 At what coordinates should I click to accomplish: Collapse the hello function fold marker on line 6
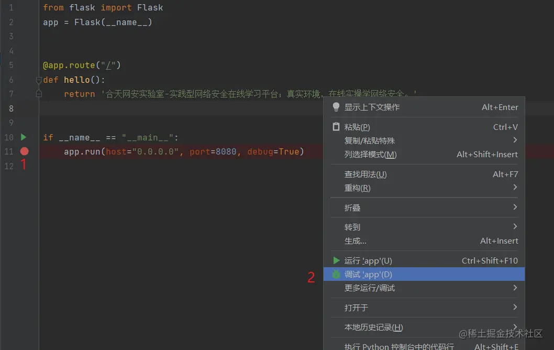click(x=39, y=80)
